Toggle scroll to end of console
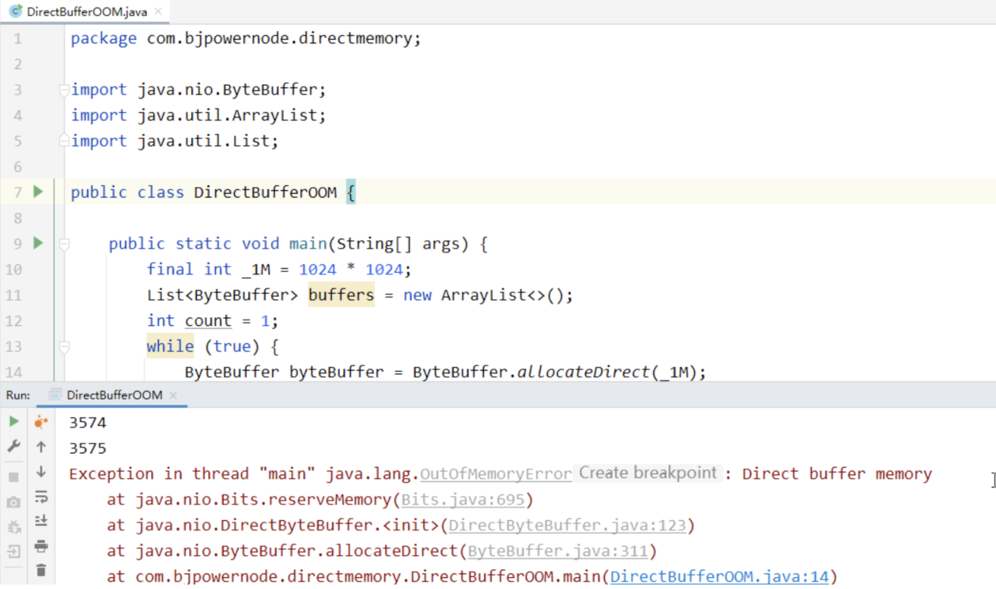The image size is (996, 589). coord(41,520)
